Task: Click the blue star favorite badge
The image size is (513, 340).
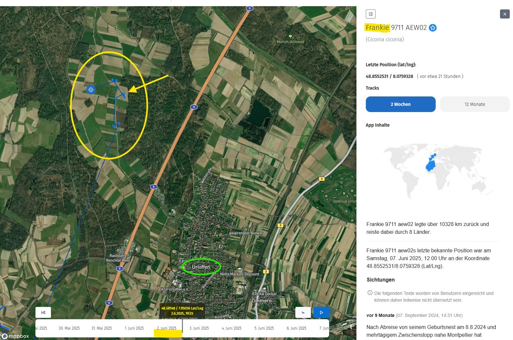Action: click(432, 28)
